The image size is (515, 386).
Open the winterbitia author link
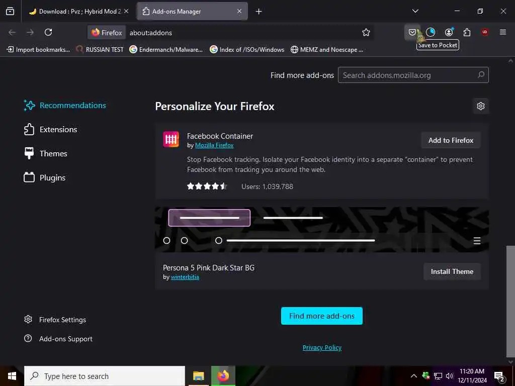(x=185, y=277)
